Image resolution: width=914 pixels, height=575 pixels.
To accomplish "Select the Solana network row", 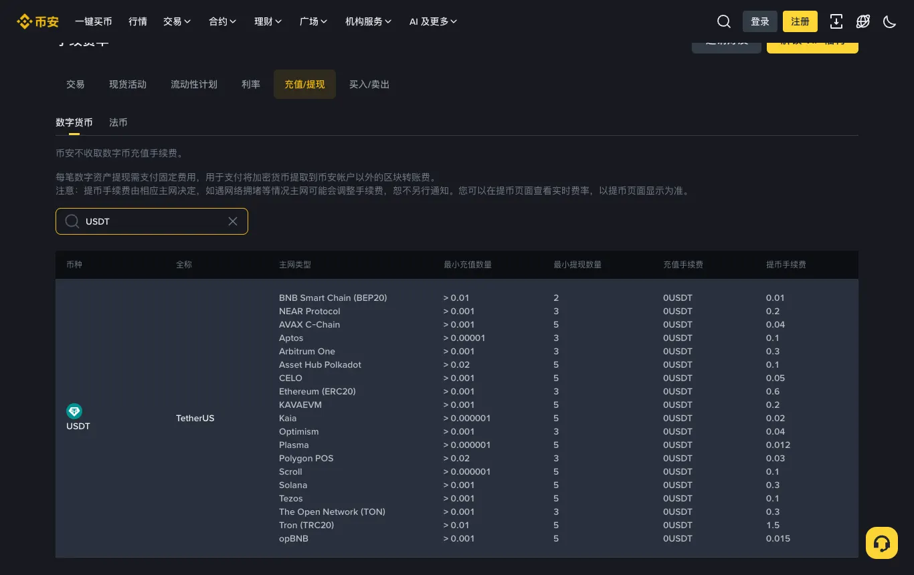I will [x=293, y=485].
